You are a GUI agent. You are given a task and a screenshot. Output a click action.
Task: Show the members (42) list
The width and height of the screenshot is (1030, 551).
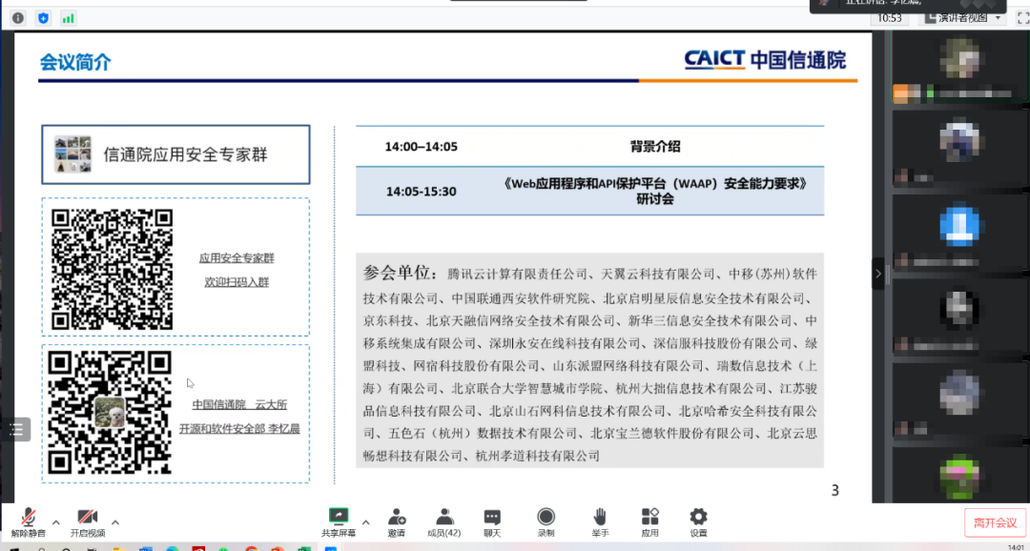pos(444,522)
